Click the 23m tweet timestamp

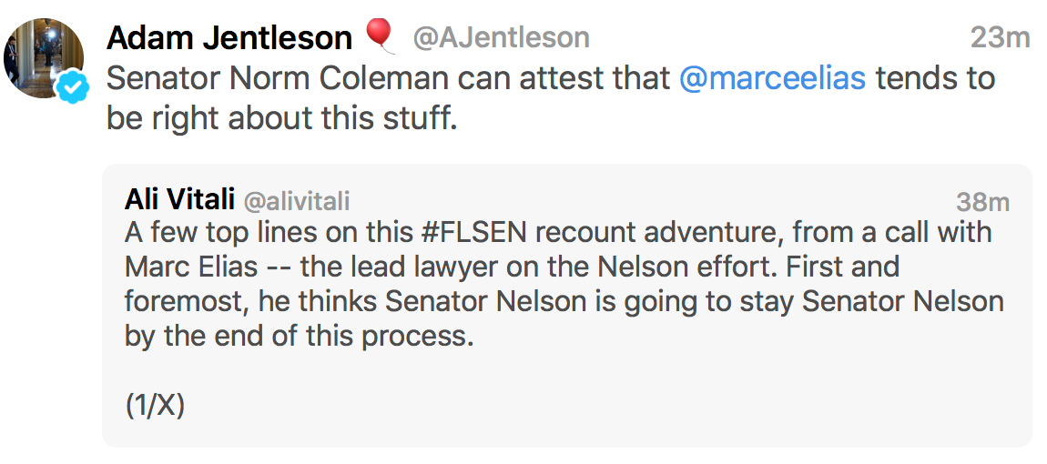click(999, 37)
